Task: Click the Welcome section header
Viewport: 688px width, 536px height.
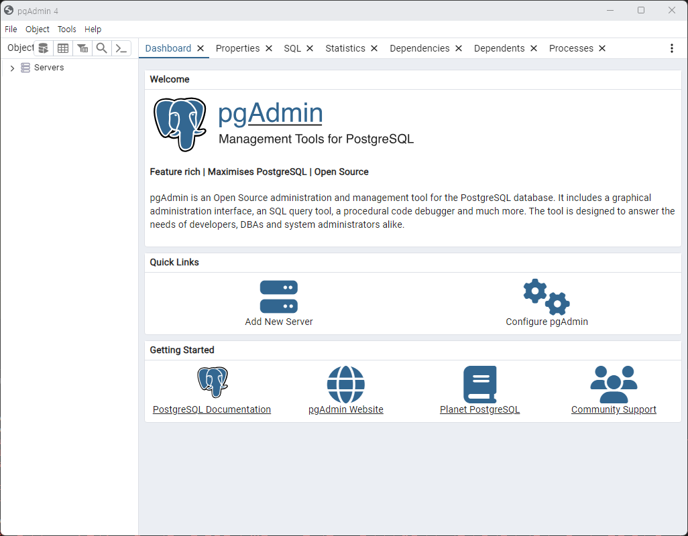Action: click(170, 79)
